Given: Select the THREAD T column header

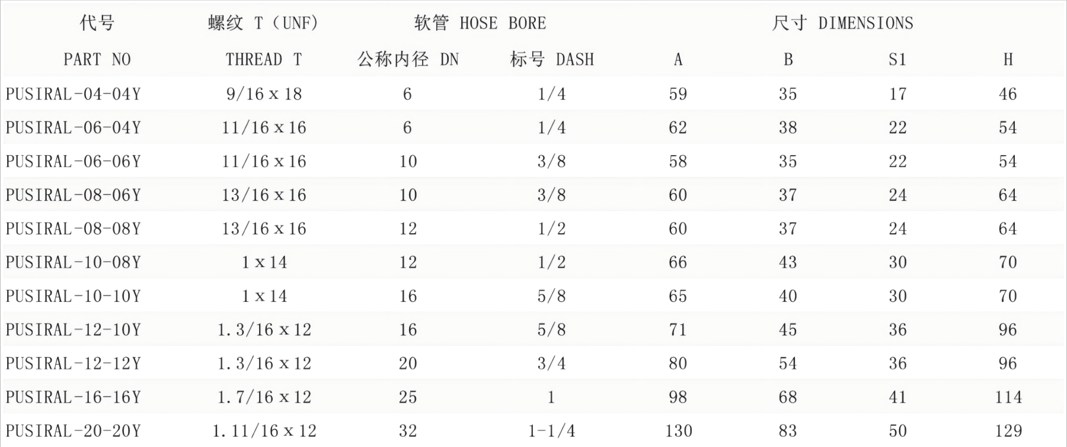Looking at the screenshot, I should click(x=264, y=59).
